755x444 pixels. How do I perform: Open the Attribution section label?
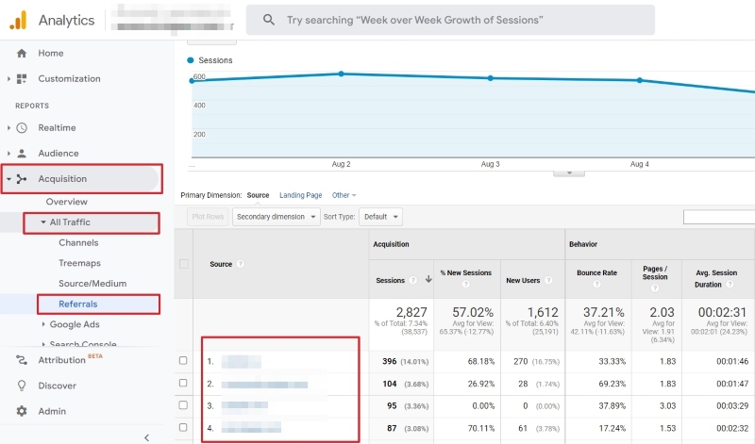[61, 360]
